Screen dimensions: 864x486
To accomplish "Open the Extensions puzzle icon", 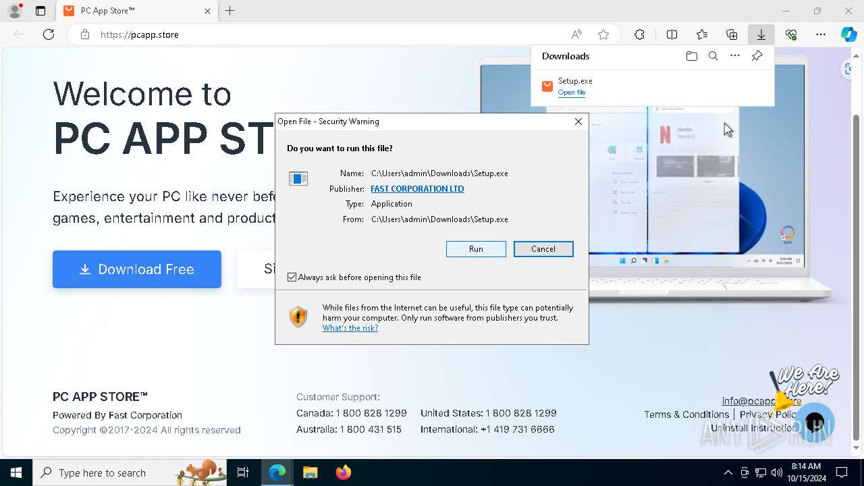I will [639, 34].
